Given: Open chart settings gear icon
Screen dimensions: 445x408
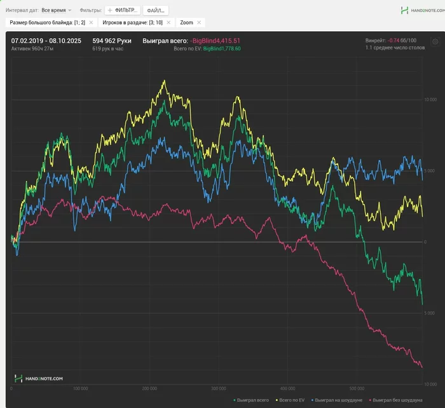Looking at the screenshot, I should click(x=435, y=42).
